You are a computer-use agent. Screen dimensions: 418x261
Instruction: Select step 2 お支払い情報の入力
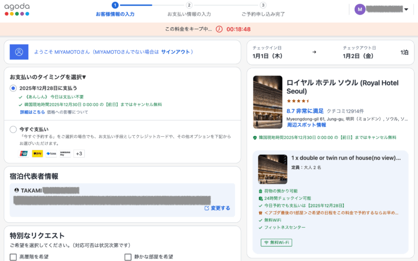click(189, 10)
